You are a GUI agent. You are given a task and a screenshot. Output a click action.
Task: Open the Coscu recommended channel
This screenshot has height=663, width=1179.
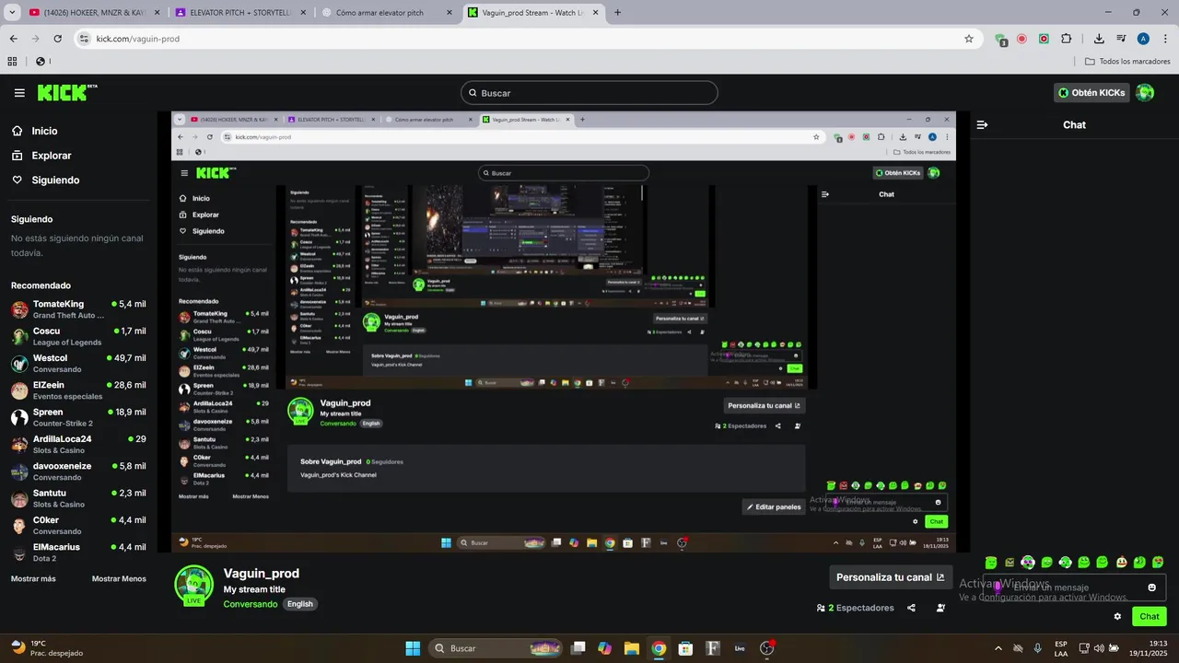point(78,336)
